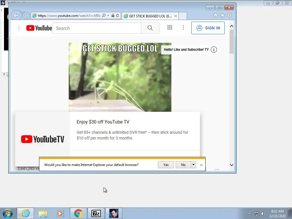Select the GET STICK BUGGED LOL tab
The width and height of the screenshot is (292, 219).
coord(150,16)
